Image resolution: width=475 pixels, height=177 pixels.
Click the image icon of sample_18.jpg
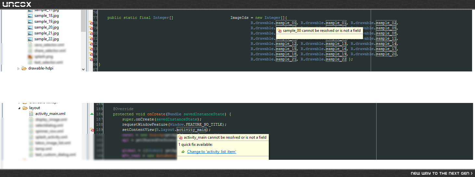(x=30, y=16)
